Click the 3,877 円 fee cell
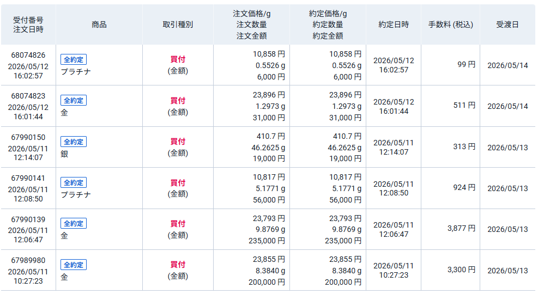Viewport: 544px width, 294px height. tap(461, 228)
